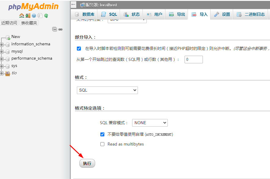
Task: Click the skipped queries number field
Action: (x=193, y=59)
